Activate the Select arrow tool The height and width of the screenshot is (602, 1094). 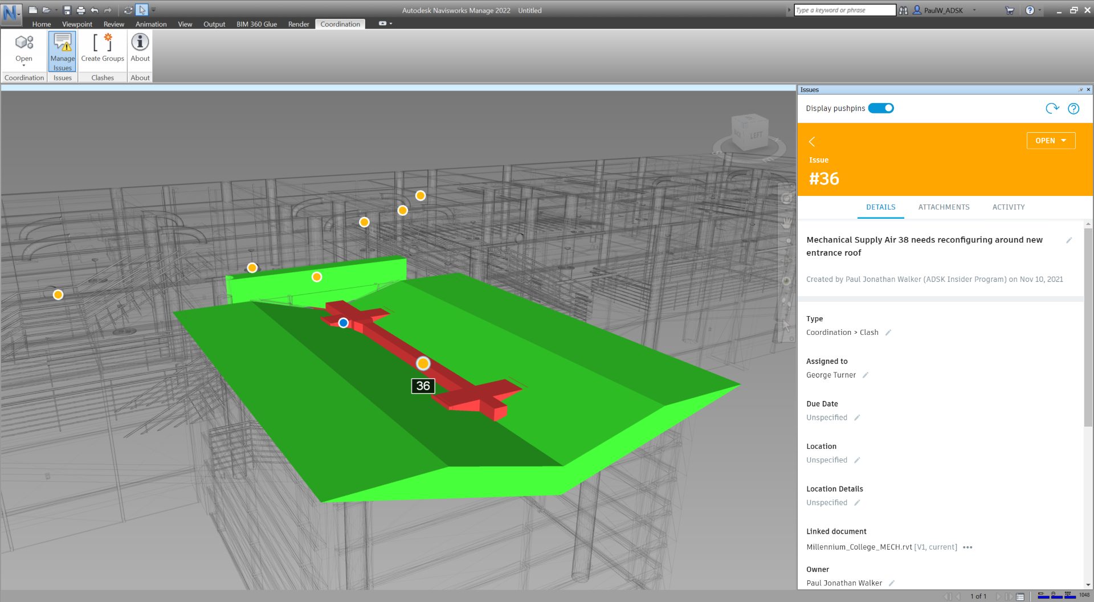(x=141, y=10)
